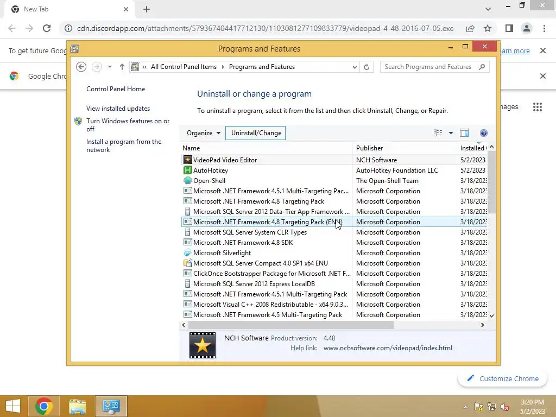Screen dimensions: 556x417
Task: Open the Organize dropdown
Action: click(x=203, y=133)
